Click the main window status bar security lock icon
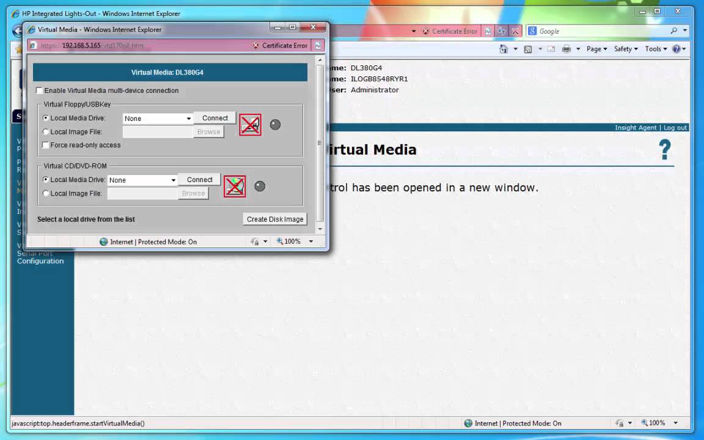This screenshot has height=440, width=704. click(620, 423)
